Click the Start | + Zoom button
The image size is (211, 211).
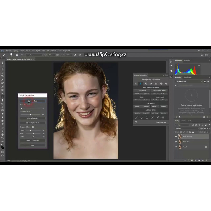[x=32, y=101]
